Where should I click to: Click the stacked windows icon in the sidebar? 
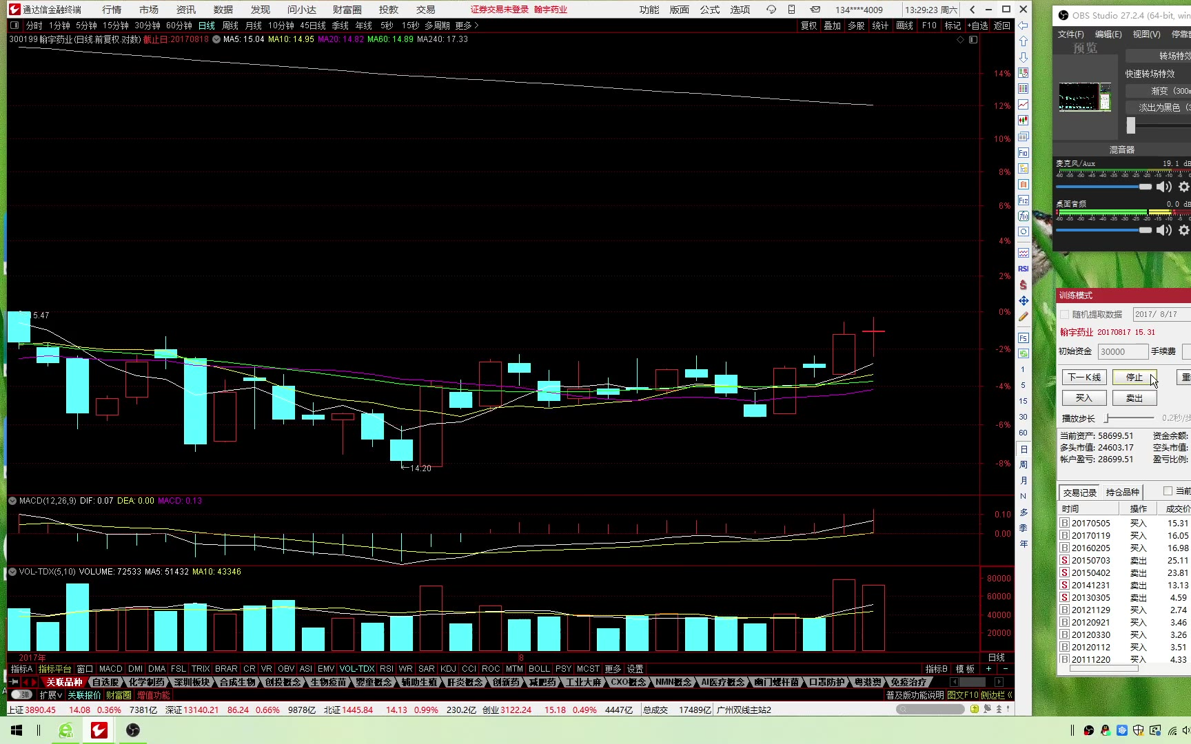tap(1024, 137)
